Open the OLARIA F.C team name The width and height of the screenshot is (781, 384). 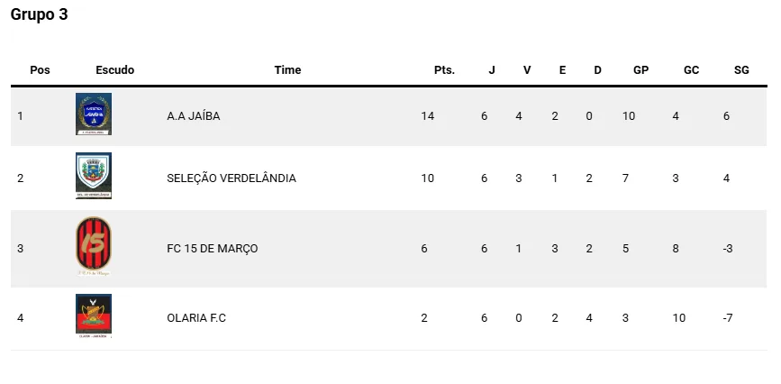tap(196, 318)
